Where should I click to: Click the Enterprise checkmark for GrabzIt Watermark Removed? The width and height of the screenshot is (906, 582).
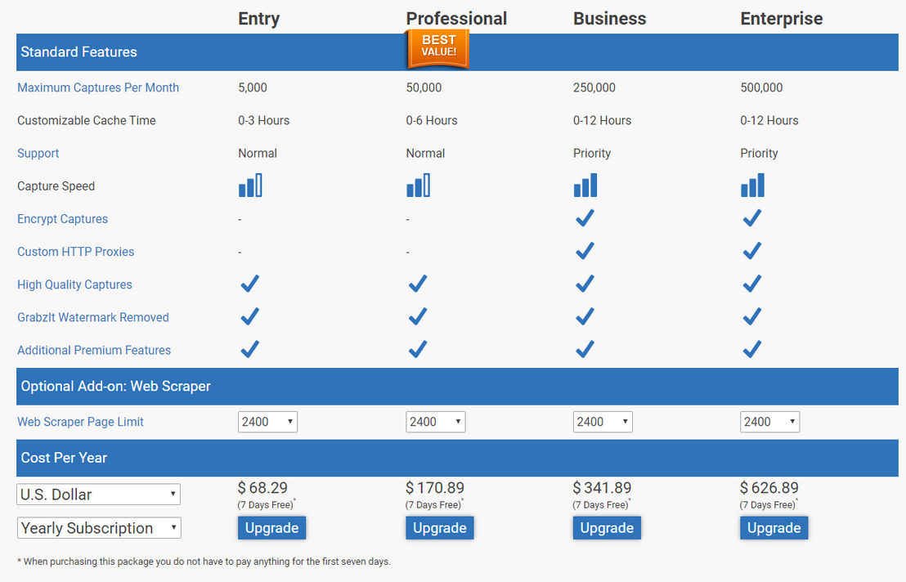pyautogui.click(x=751, y=316)
